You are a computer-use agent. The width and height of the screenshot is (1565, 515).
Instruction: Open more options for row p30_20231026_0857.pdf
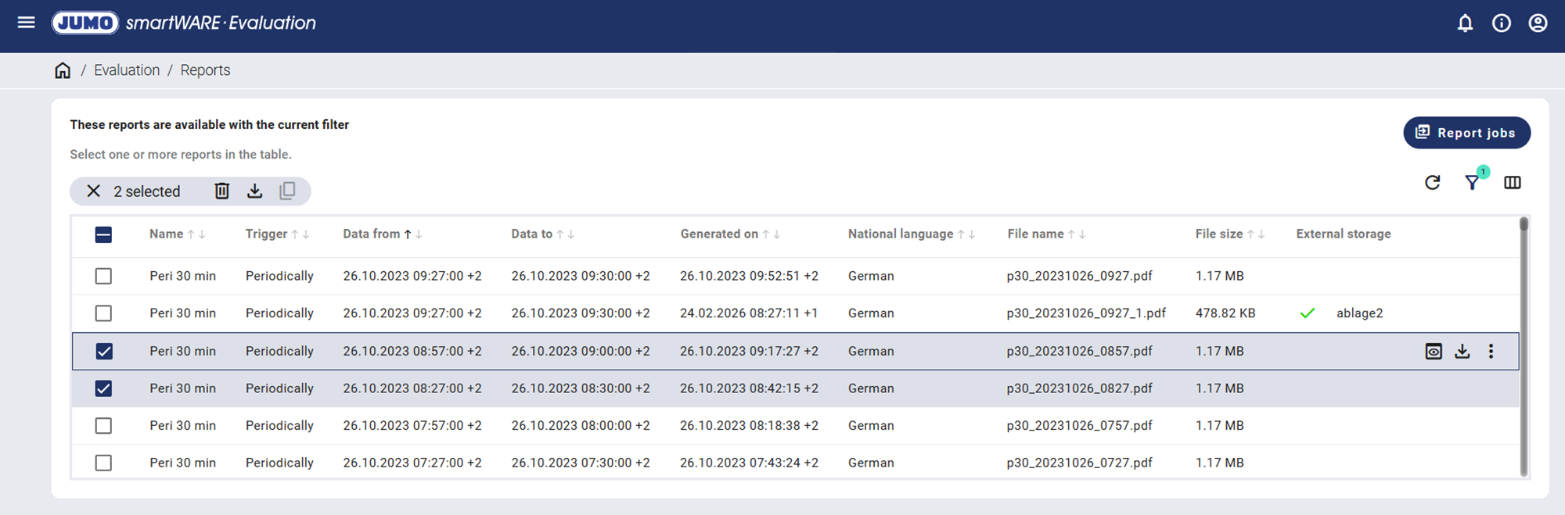(1491, 352)
